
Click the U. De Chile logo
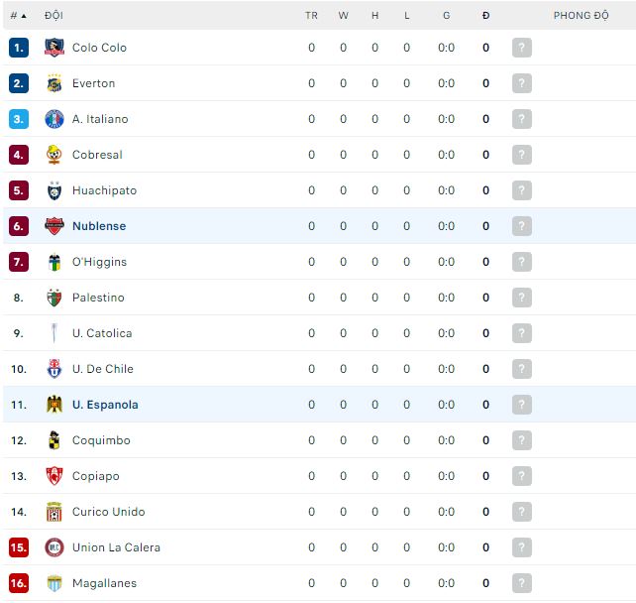[x=54, y=369]
